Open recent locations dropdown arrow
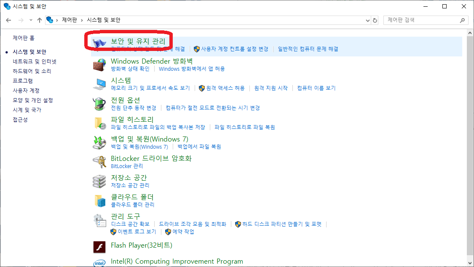Viewport: 474px width, 267px height. [31, 20]
